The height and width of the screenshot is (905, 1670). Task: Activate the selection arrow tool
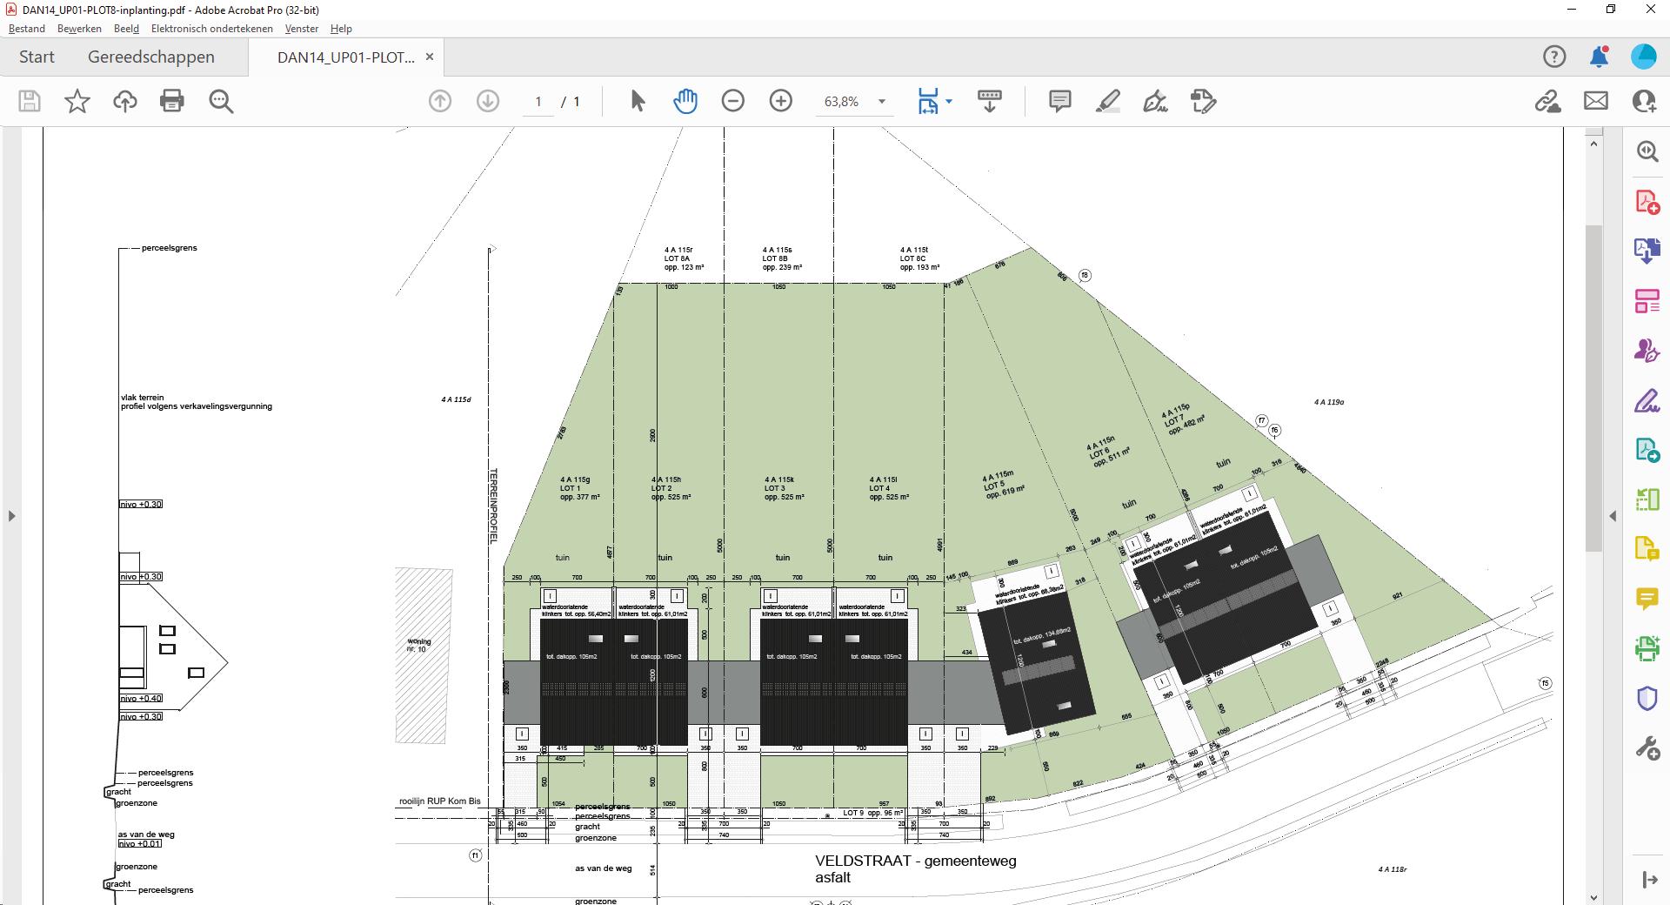coord(638,101)
